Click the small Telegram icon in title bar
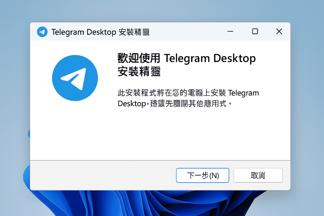This screenshot has width=324, height=216. (x=42, y=32)
